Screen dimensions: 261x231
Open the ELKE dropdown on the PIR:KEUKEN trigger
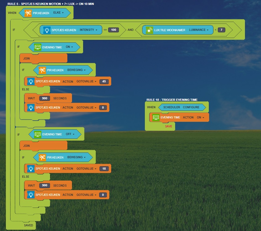coord(59,13)
